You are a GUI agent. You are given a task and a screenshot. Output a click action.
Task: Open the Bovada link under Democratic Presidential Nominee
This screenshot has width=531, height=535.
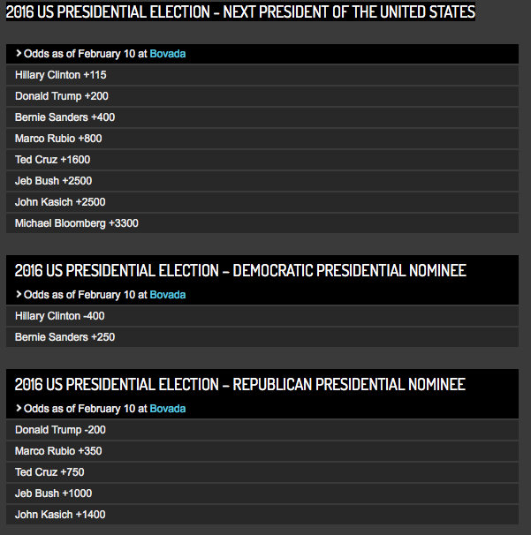pos(168,295)
